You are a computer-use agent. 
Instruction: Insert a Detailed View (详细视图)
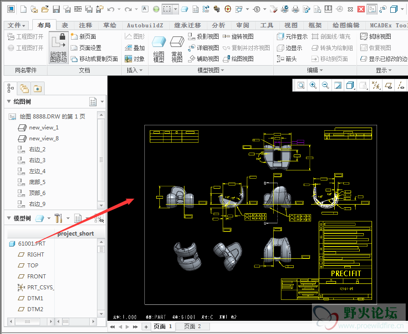[x=204, y=48]
